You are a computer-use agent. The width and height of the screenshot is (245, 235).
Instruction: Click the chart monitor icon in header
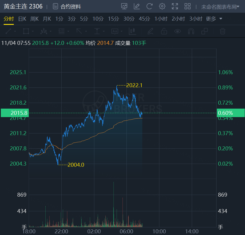click(124, 6)
